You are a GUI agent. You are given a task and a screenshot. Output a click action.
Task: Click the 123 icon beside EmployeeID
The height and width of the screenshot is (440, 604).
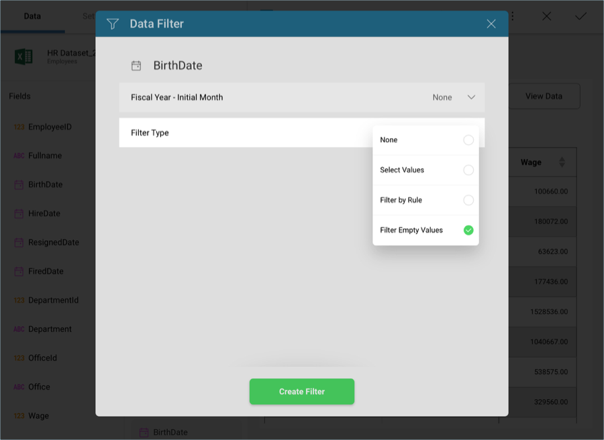click(x=19, y=127)
